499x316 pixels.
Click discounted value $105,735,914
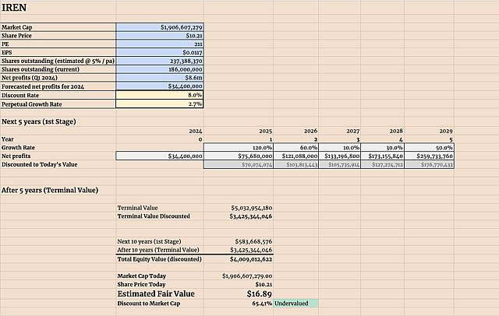click(x=340, y=164)
